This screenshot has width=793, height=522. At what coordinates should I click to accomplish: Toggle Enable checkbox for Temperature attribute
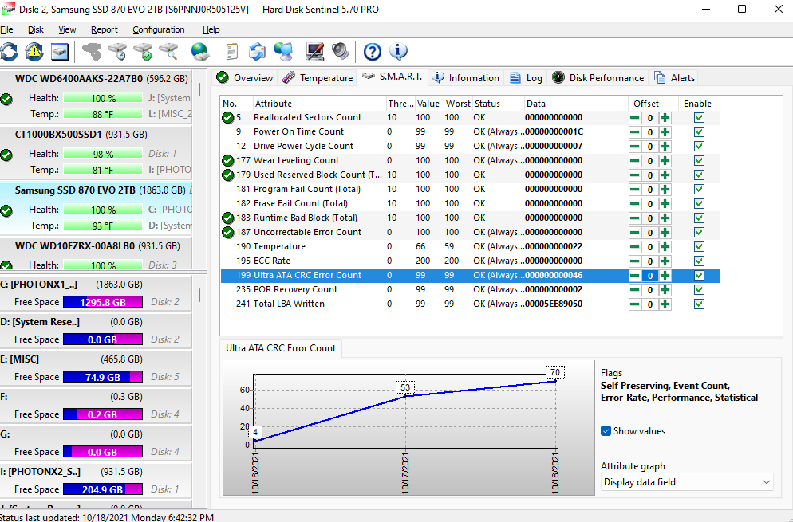coord(699,246)
